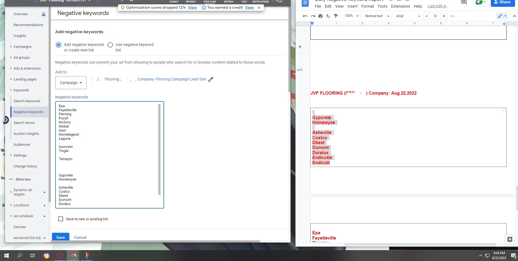The width and height of the screenshot is (518, 261).
Task: Select 'Add negative keywords or create new list'
Action: click(x=58, y=45)
